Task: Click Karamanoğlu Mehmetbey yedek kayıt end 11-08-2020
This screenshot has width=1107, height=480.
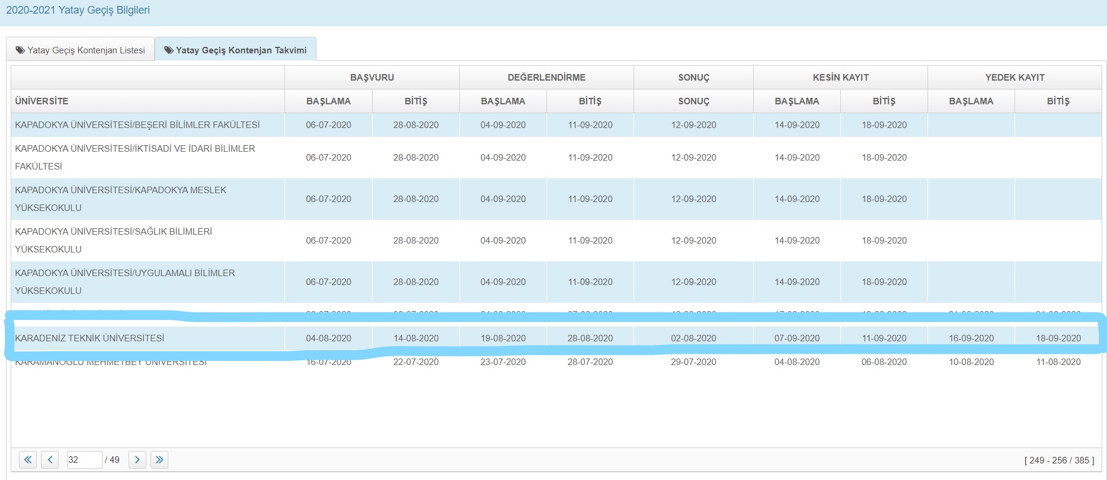Action: click(x=1058, y=362)
